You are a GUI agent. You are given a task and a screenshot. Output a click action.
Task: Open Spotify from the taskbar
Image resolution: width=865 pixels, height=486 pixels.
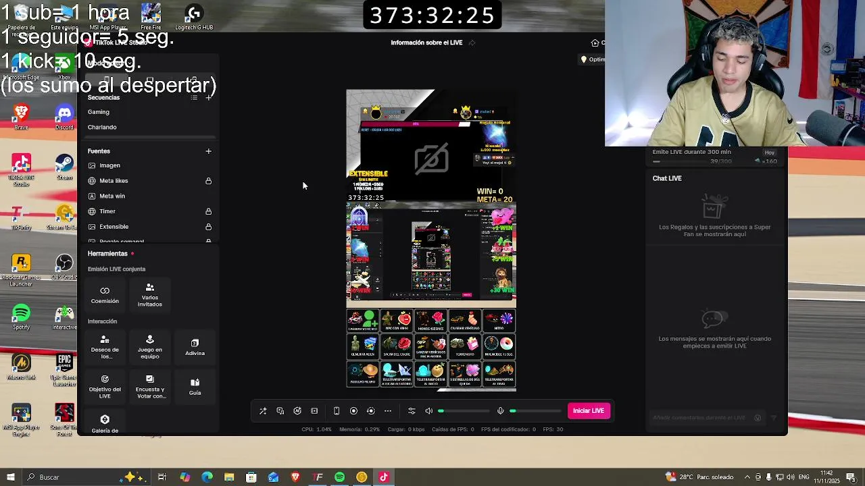[x=339, y=477]
